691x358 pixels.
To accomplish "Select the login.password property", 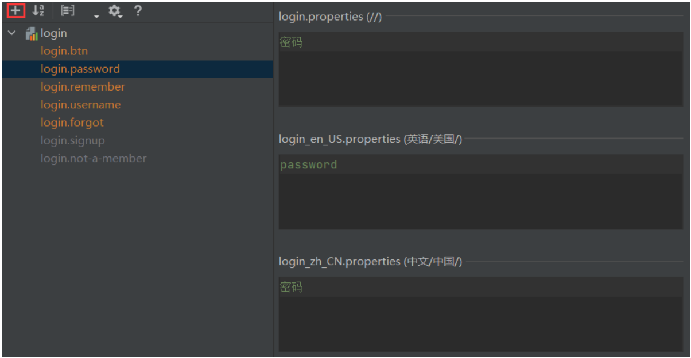I will click(x=137, y=69).
